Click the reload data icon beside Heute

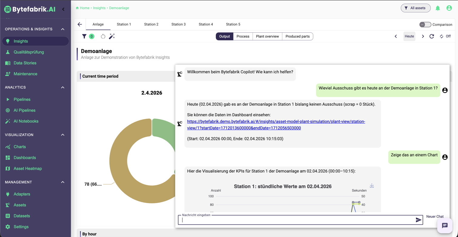point(432,36)
